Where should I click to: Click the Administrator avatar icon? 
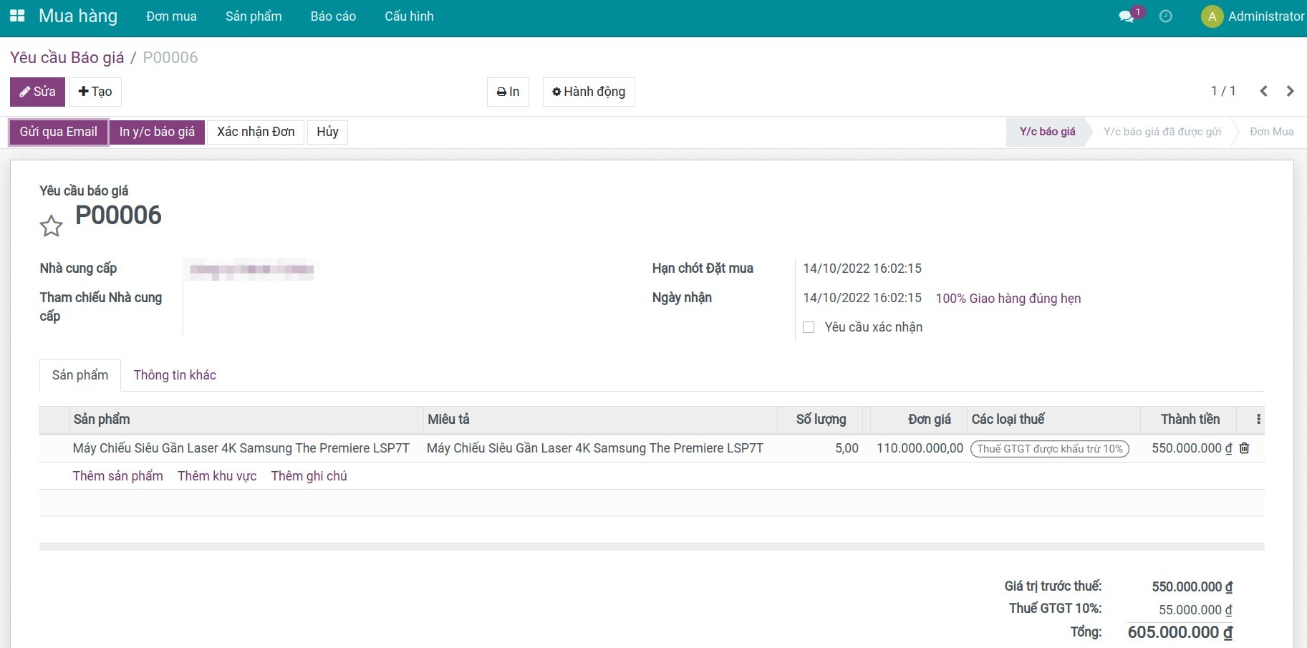coord(1212,16)
